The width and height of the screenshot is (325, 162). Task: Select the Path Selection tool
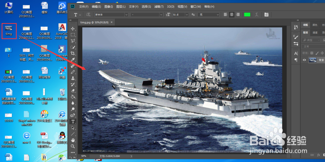[x=73, y=128]
